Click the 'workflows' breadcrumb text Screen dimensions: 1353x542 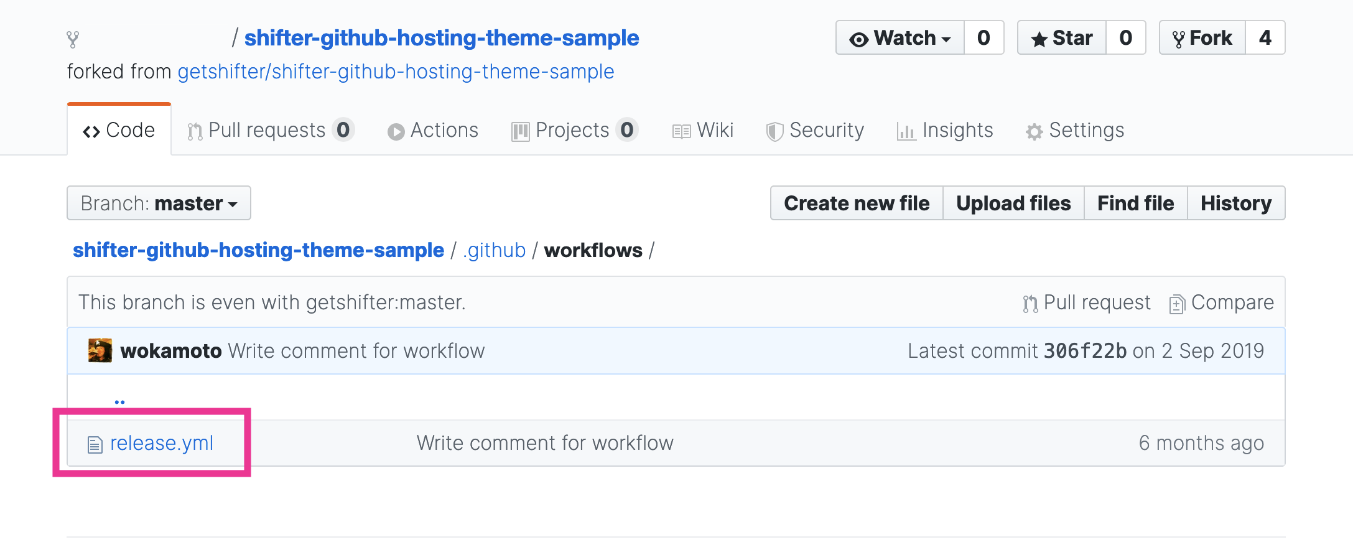593,250
